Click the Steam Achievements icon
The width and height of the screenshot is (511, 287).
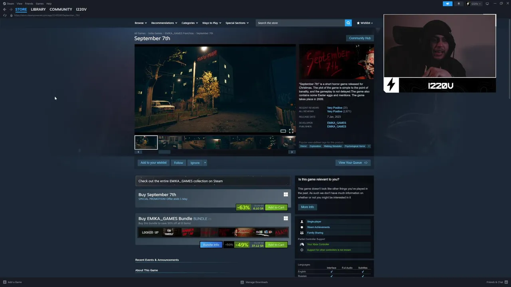pos(302,227)
